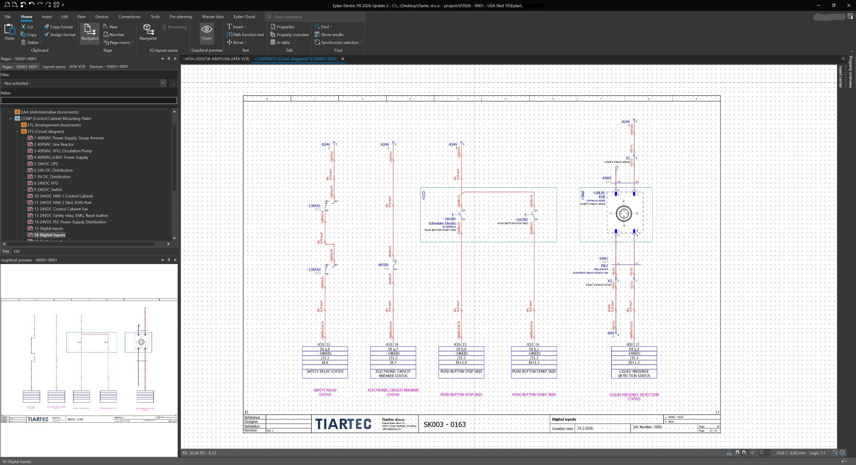Close the +CCMP&EFS circuit diagram tab
Screen dimensions: 856x465
point(342,59)
